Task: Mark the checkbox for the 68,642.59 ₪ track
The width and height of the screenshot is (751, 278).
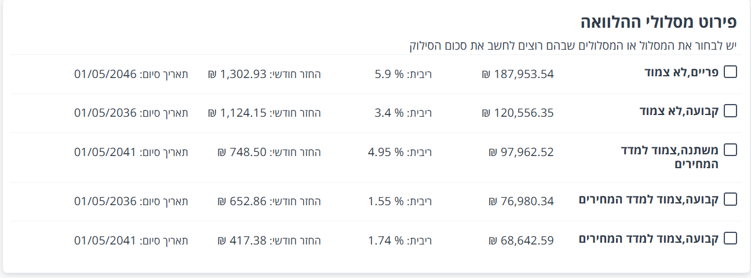Action: point(731,238)
